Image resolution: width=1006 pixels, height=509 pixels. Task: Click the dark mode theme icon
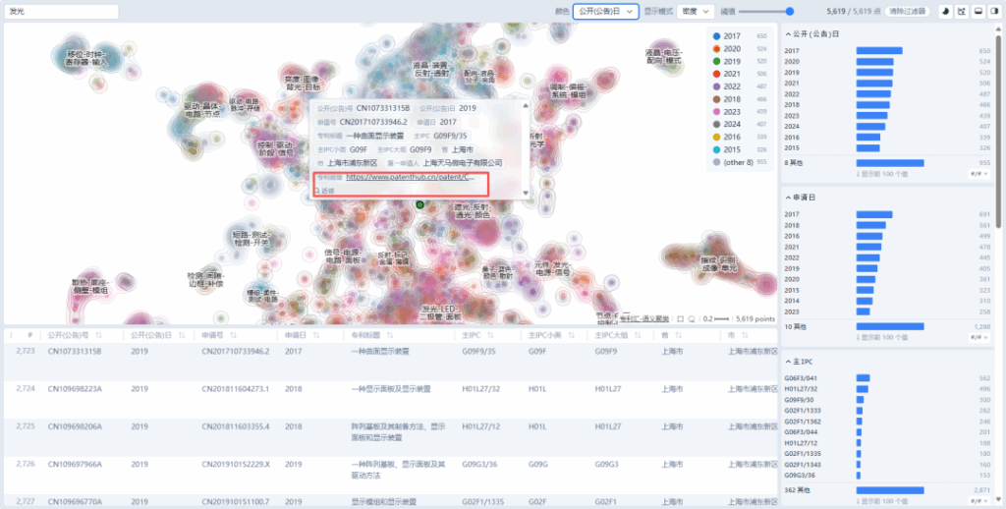tap(943, 11)
